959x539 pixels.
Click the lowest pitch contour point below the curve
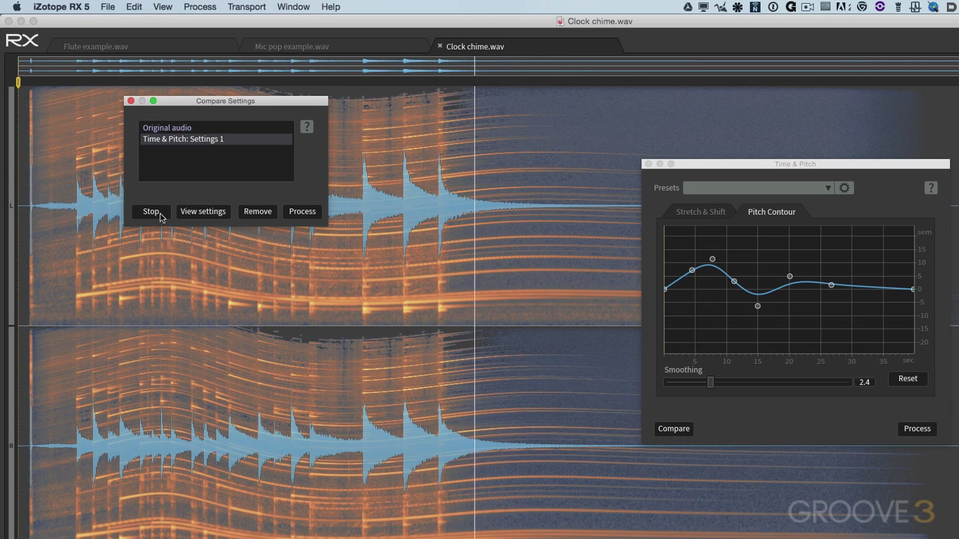click(x=758, y=306)
